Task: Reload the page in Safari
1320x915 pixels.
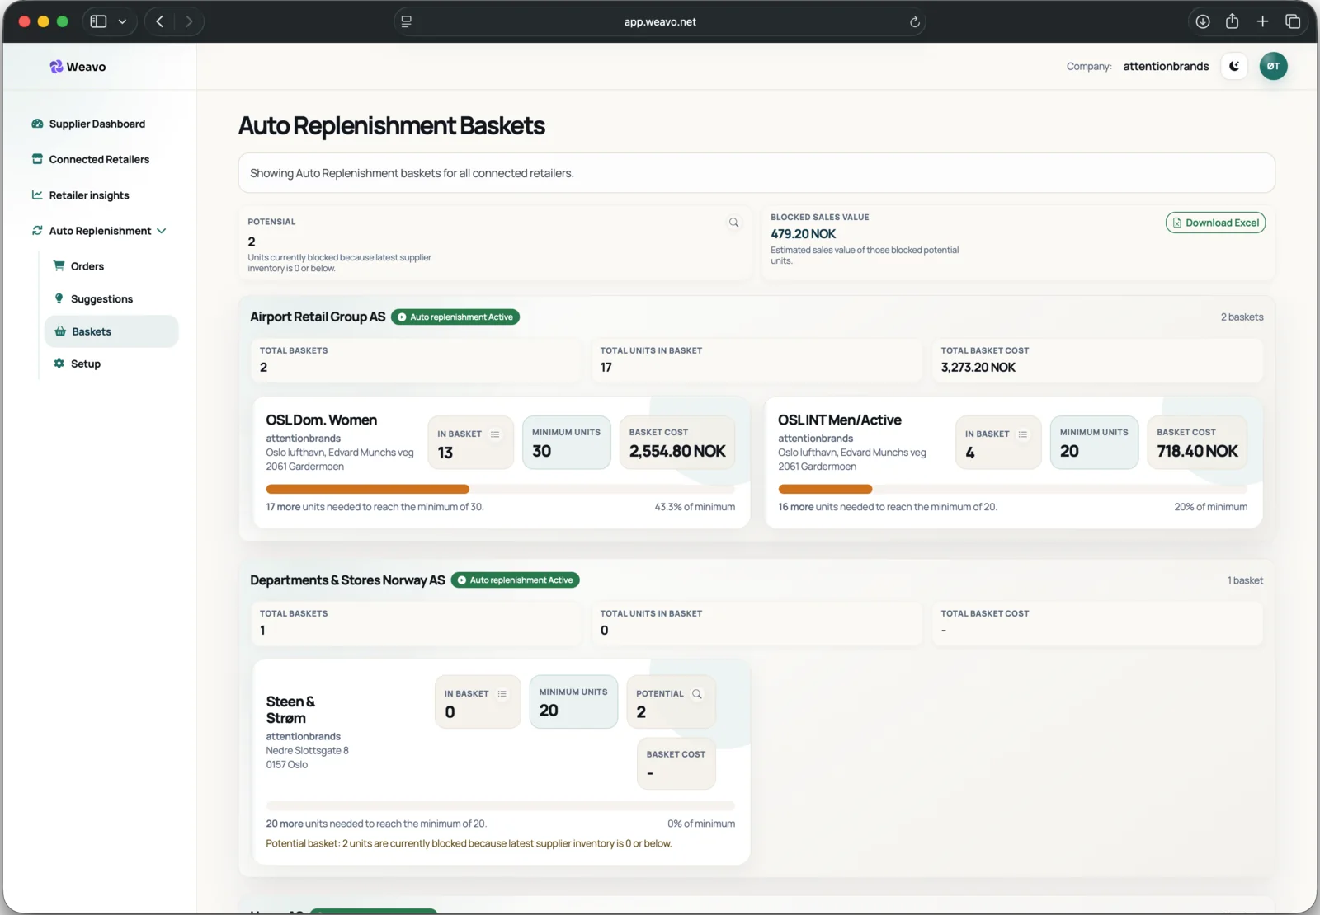Action: 914,22
